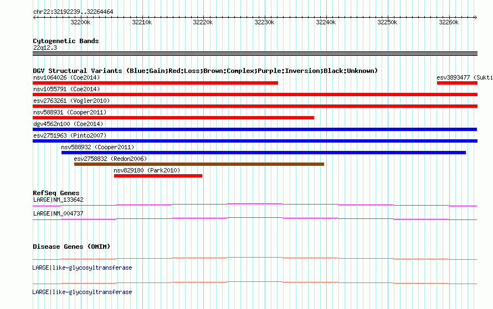Screen dimensions: 493x309
Task: Open the esv2763261 (Vogler2010) variant bar
Action: 255,106
